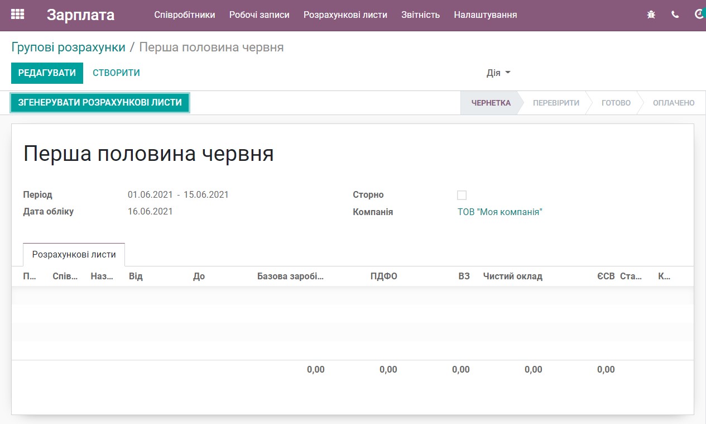Select the Перевірити pipeline stage

point(555,103)
